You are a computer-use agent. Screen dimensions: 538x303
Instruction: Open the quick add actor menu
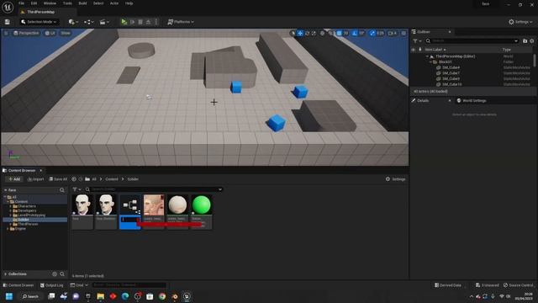point(73,22)
